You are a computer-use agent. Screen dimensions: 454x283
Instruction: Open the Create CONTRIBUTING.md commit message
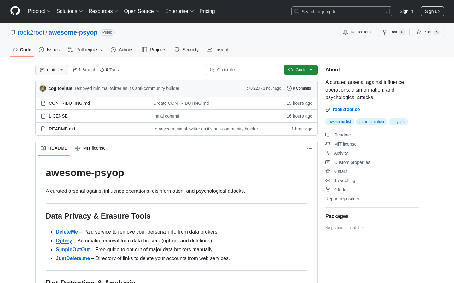coord(181,103)
